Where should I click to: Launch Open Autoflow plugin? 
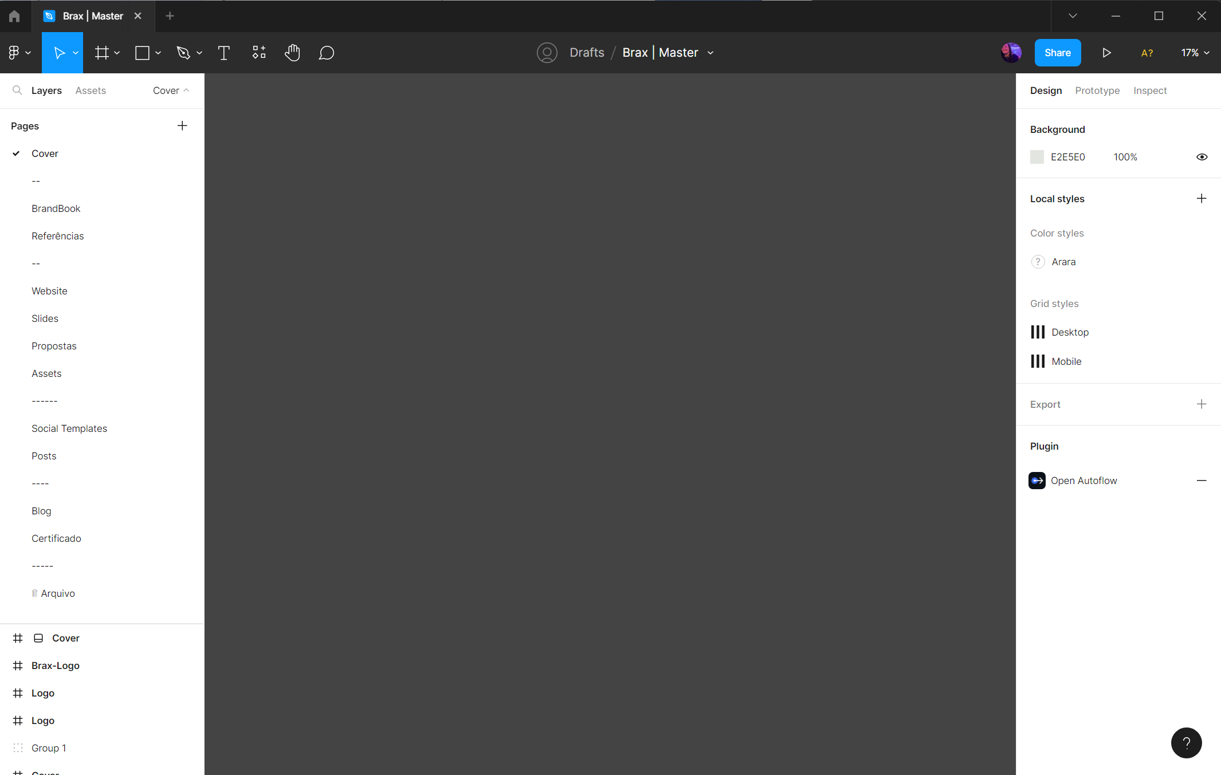point(1084,481)
